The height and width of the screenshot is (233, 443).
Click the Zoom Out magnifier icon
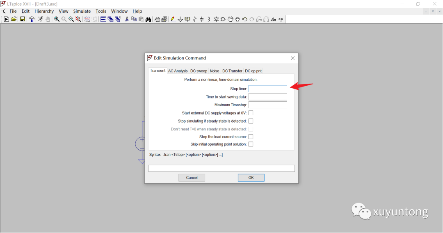tap(71, 19)
